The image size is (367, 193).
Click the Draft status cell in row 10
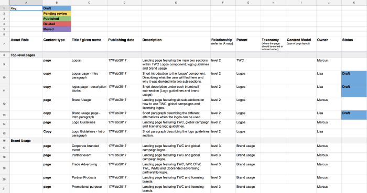click(354, 77)
